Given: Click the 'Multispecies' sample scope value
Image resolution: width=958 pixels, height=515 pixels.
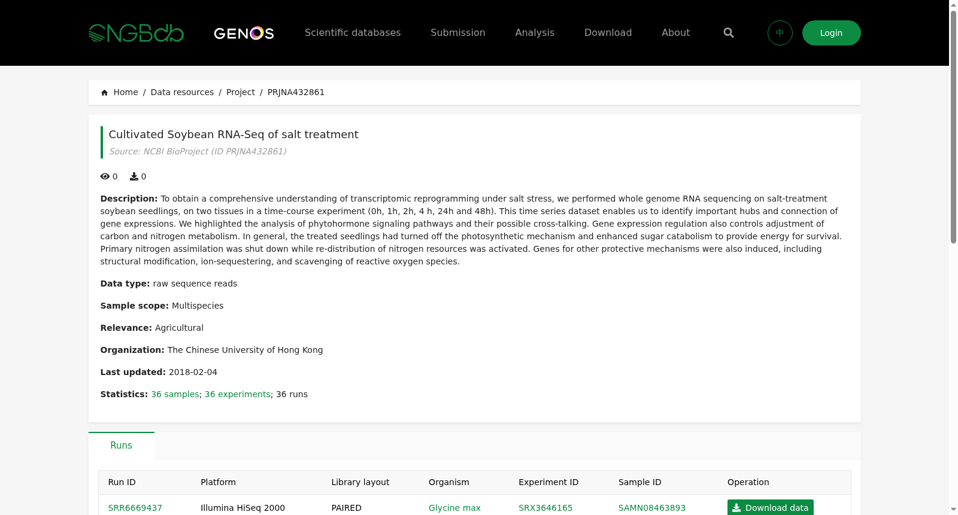Looking at the screenshot, I should [198, 306].
